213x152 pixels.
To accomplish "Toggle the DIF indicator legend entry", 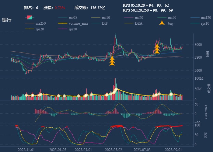I will point(96,23).
